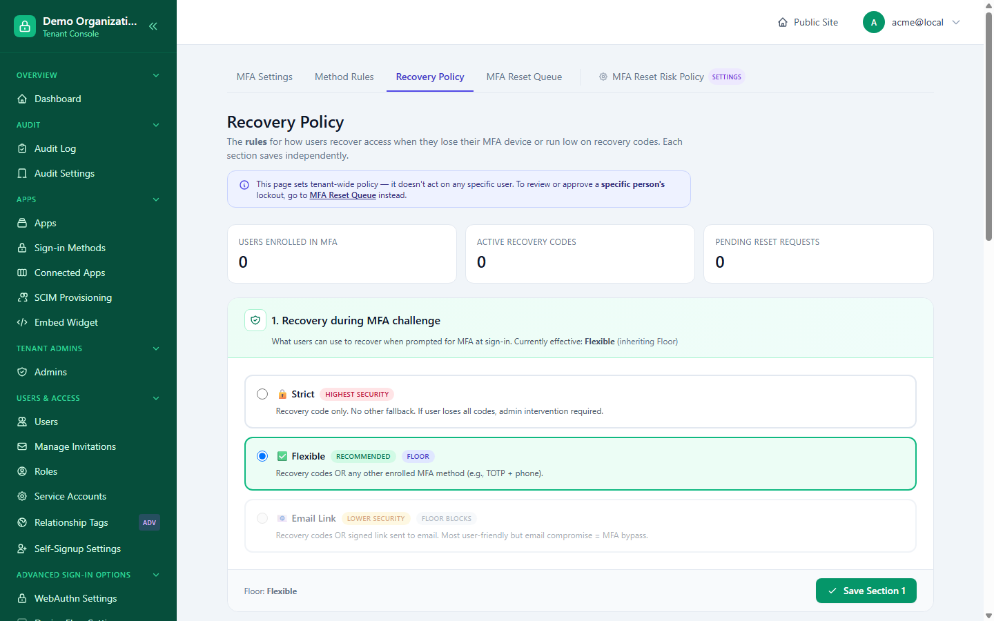Go to the MFA Reset Queue tab
This screenshot has height=621, width=994.
pyautogui.click(x=524, y=77)
